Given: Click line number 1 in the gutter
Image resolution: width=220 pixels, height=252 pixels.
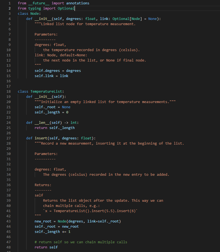Looking at the screenshot, I should 10,3.
